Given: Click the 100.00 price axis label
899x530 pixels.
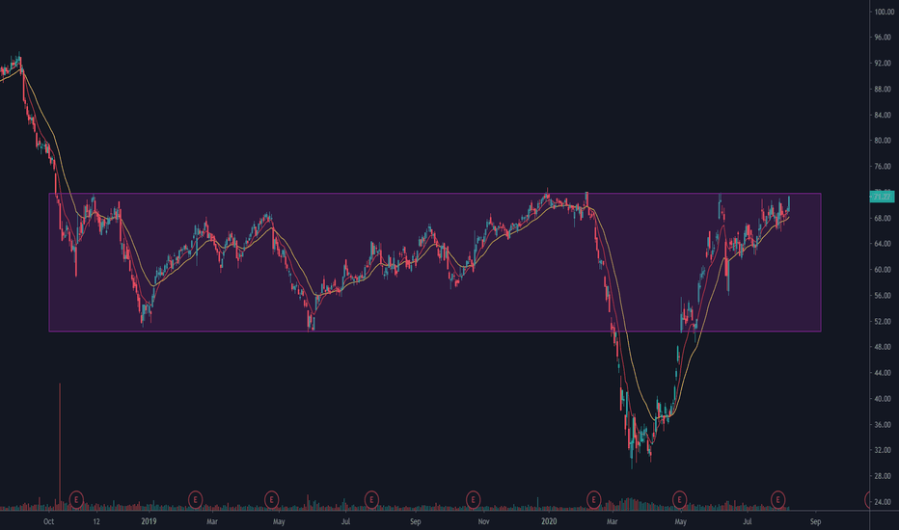Looking at the screenshot, I should pyautogui.click(x=884, y=12).
